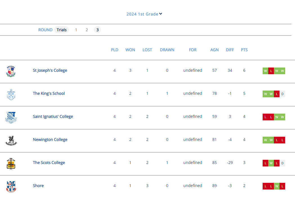Viewport: 295px width, 198px height.
Task: Open Newington College team link
Action: click(50, 139)
